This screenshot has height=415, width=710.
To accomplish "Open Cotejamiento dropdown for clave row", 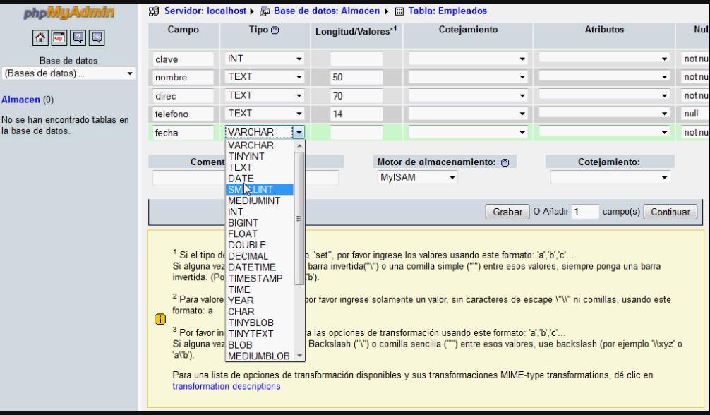I will pyautogui.click(x=468, y=59).
